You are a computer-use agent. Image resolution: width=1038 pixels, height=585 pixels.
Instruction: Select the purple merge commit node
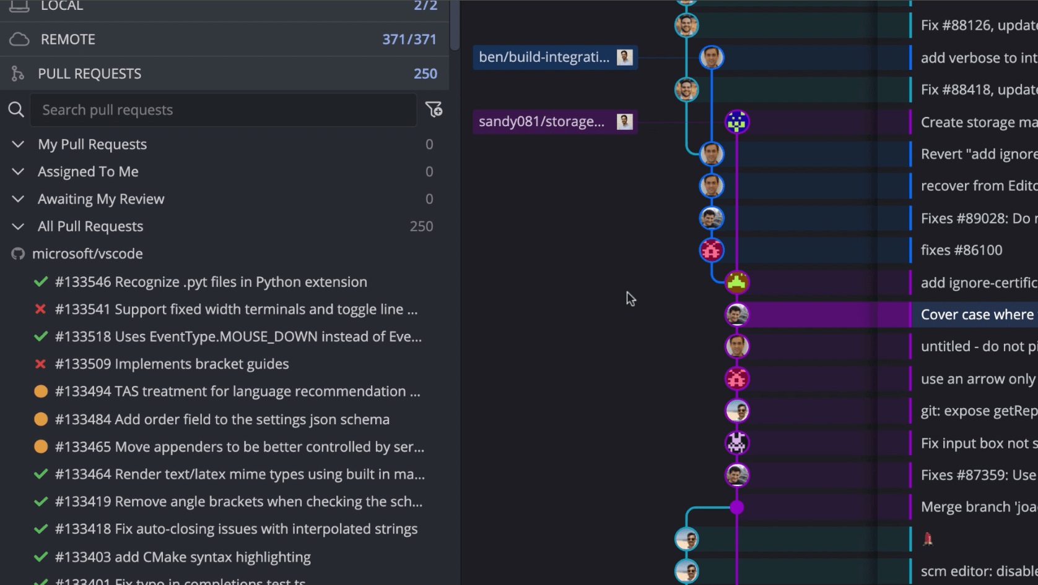coord(736,508)
